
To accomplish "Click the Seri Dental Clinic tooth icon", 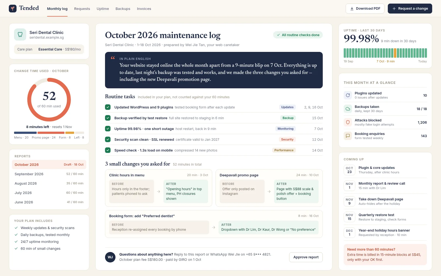I will coord(20,34).
